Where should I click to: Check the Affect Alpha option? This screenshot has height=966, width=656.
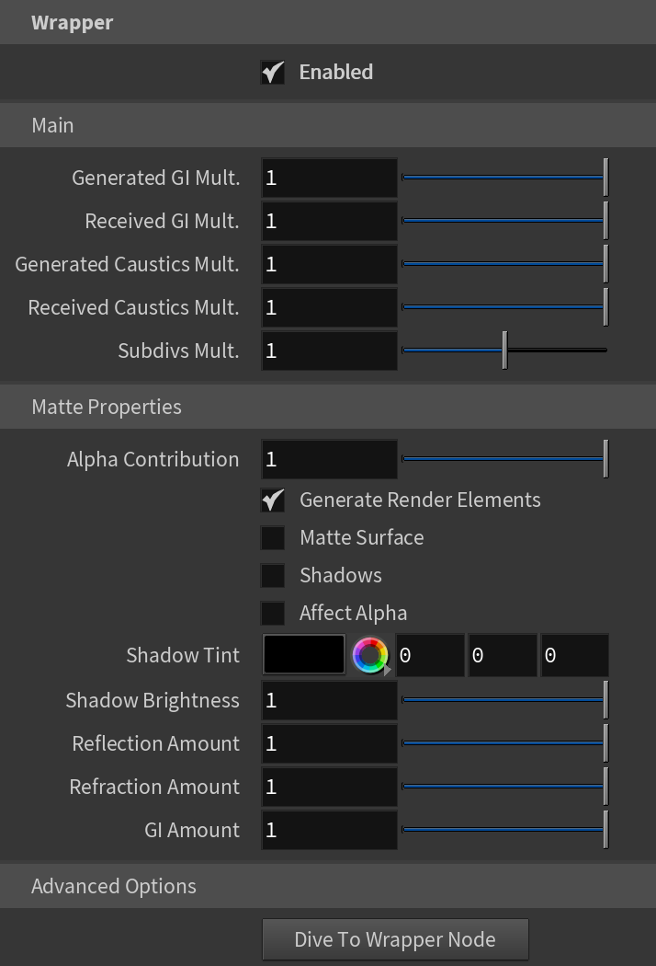273,614
